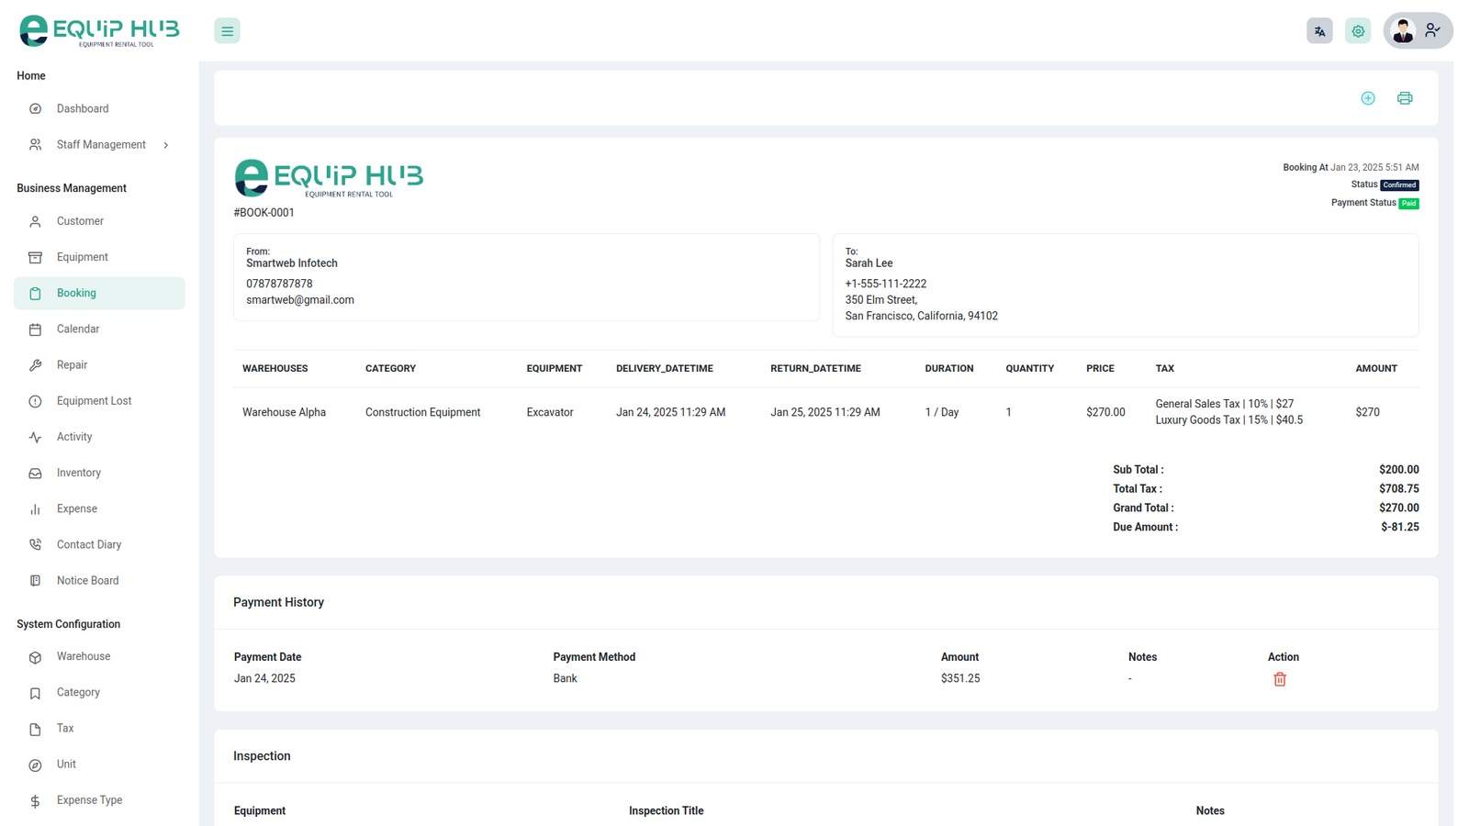Open the Dashboard page
The height and width of the screenshot is (826, 1469).
pos(83,109)
